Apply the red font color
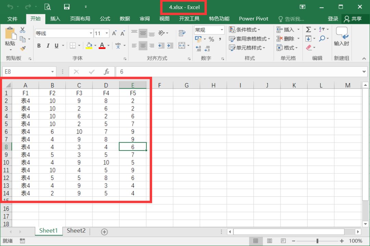Screen dimensions: 370x246 (102, 46)
